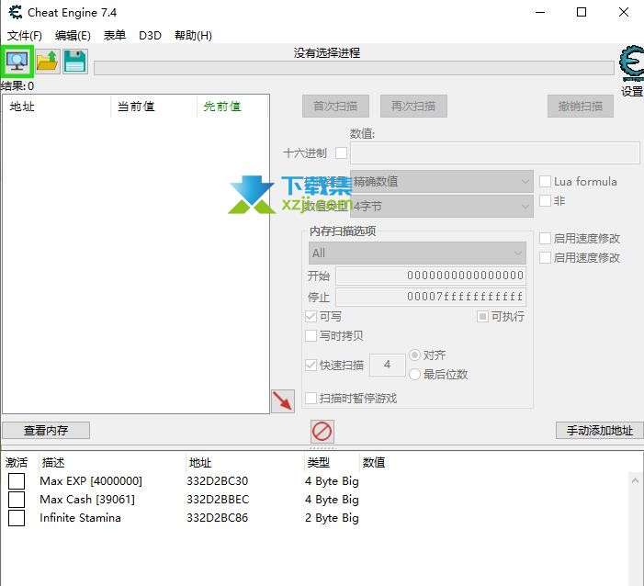This screenshot has height=586, width=644.
Task: Click the 数值 input field
Action: pos(495,153)
